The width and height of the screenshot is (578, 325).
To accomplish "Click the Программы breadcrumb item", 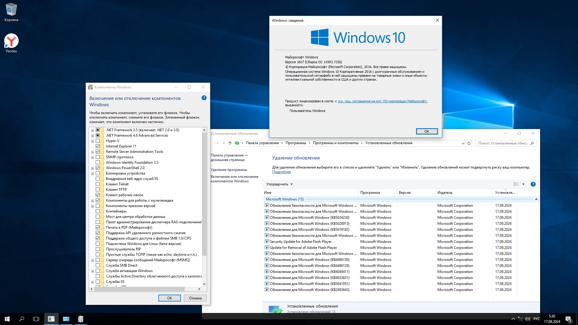I will (x=296, y=143).
